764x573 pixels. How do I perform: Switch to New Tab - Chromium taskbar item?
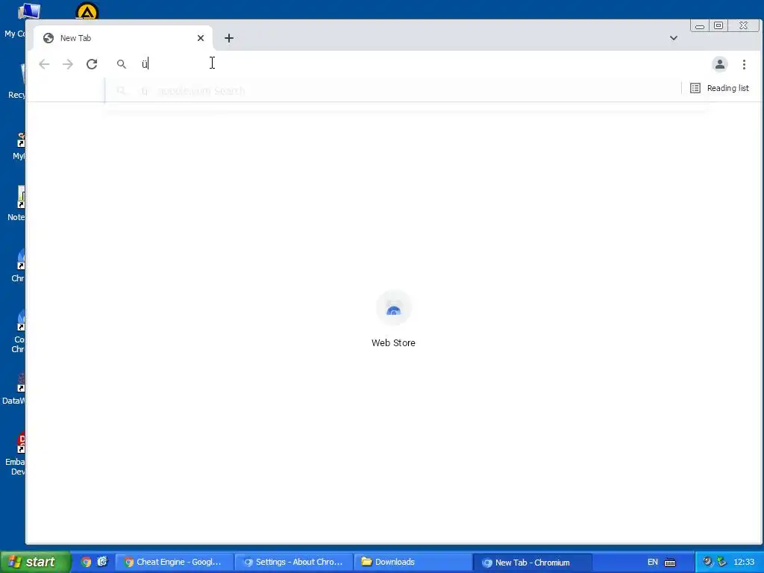(532, 562)
